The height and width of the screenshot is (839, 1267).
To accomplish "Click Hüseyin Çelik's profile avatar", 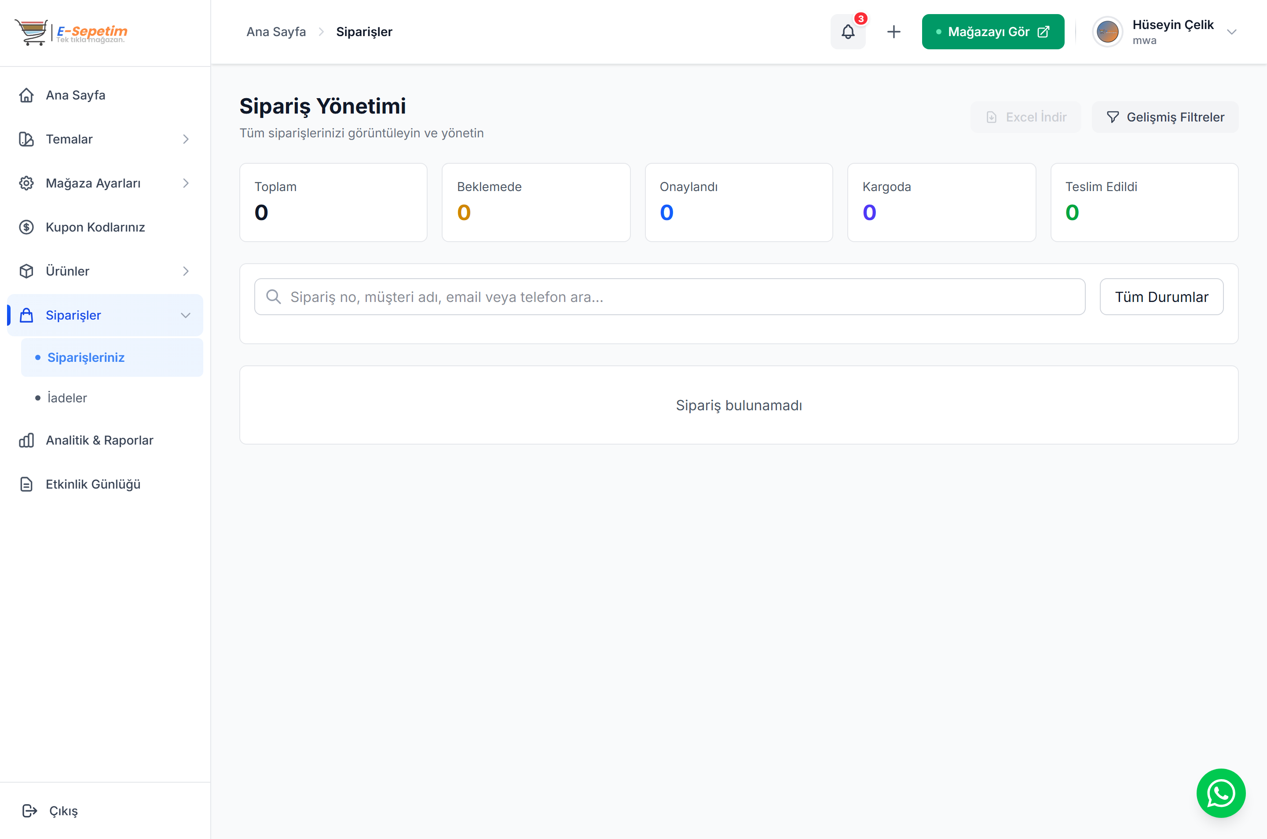I will [x=1107, y=32].
